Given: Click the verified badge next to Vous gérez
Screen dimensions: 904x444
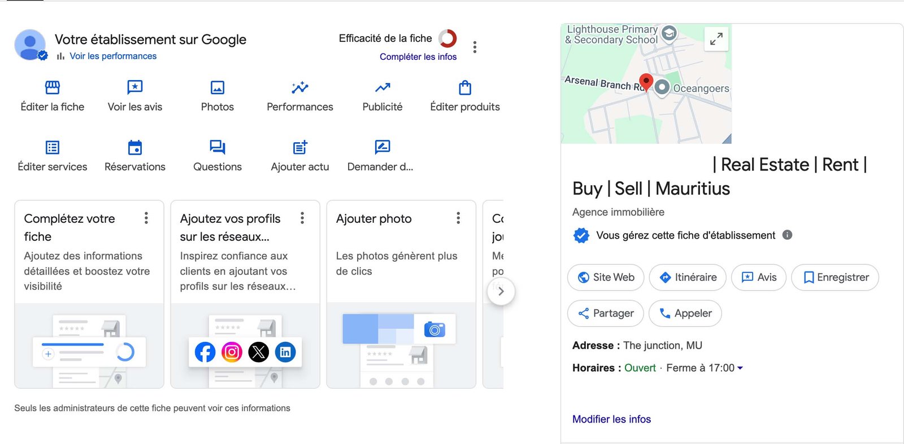Looking at the screenshot, I should pyautogui.click(x=581, y=235).
